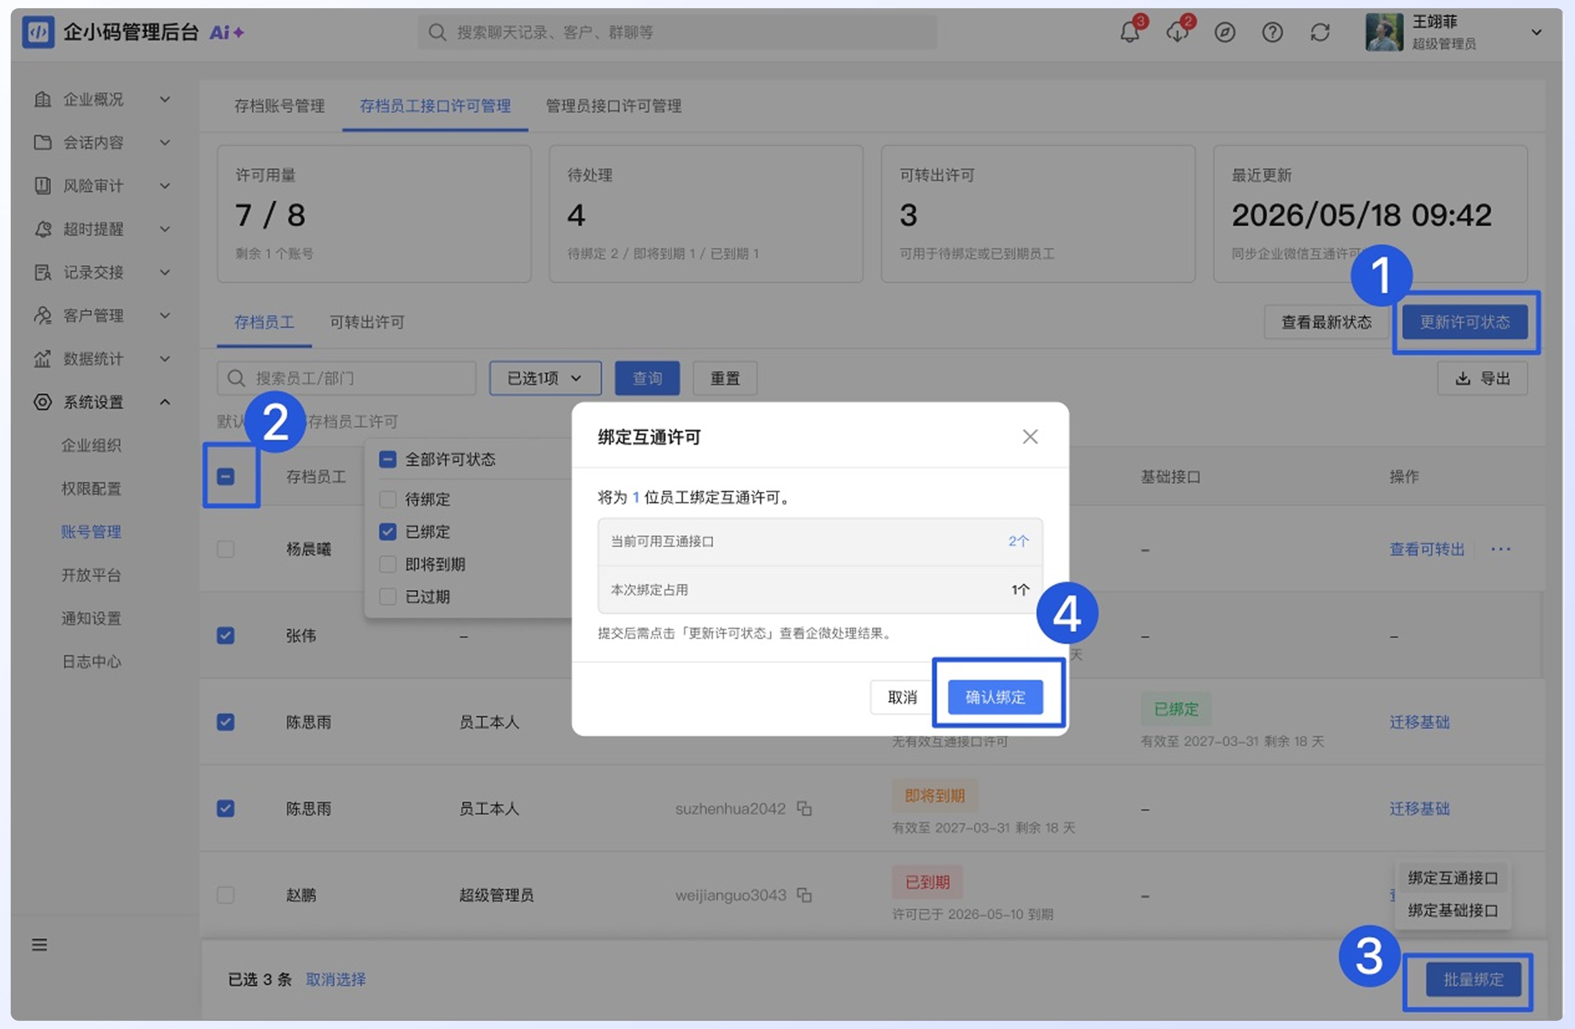Confirm binding with 确认绑定 button
Image resolution: width=1575 pixels, height=1029 pixels.
(995, 697)
